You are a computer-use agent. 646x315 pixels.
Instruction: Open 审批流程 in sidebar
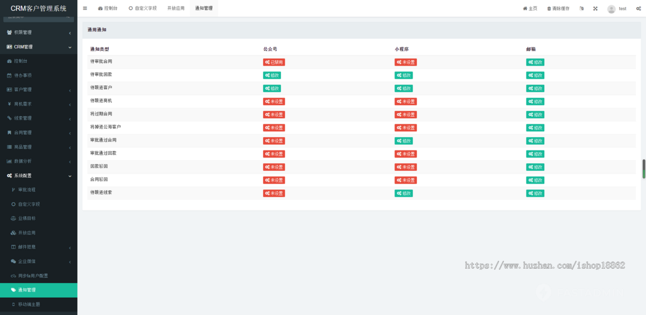pyautogui.click(x=26, y=190)
